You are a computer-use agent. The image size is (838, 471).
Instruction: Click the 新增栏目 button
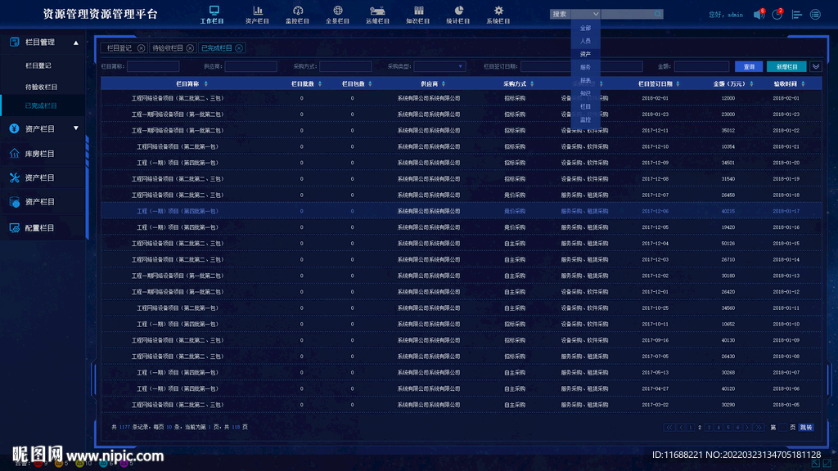tap(786, 66)
